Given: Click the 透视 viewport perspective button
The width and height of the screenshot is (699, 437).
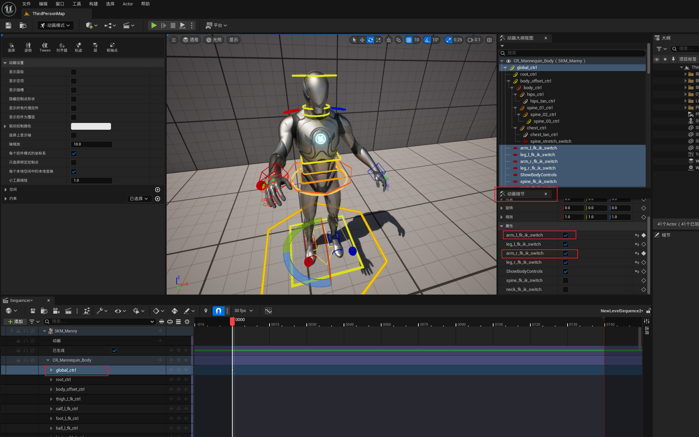Looking at the screenshot, I should [191, 40].
